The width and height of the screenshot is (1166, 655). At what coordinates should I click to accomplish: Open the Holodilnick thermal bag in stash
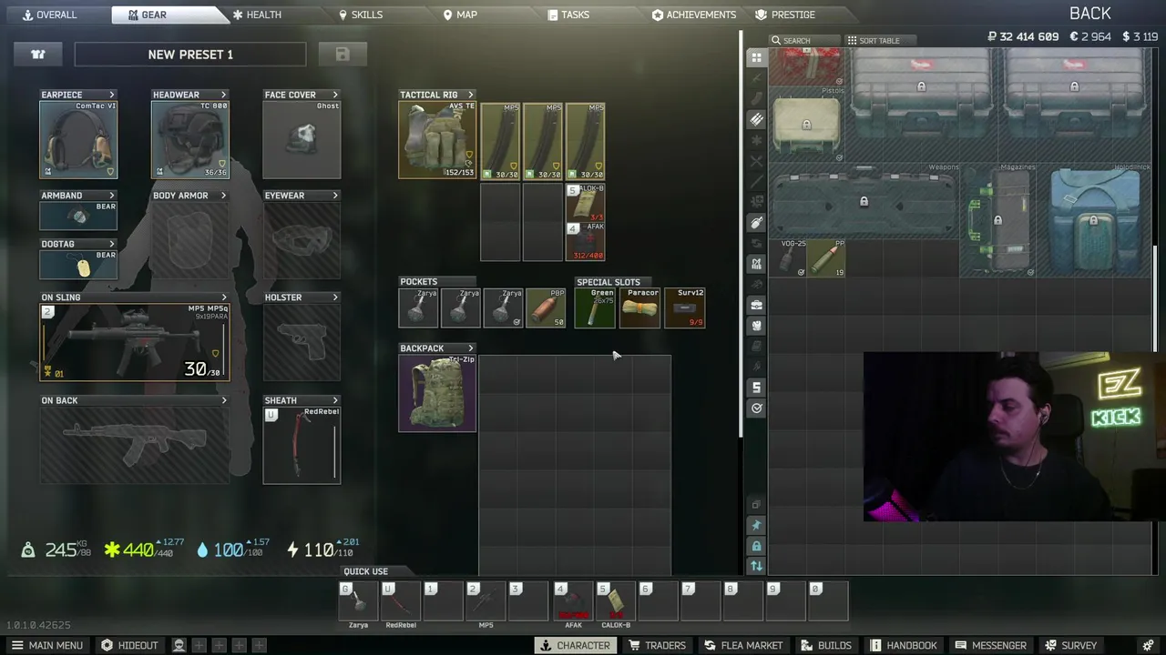point(1095,220)
